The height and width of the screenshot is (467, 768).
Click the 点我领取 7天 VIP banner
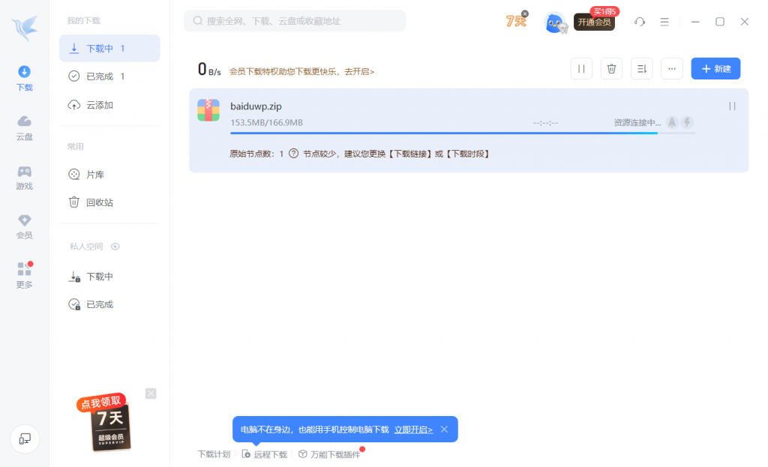(x=105, y=422)
